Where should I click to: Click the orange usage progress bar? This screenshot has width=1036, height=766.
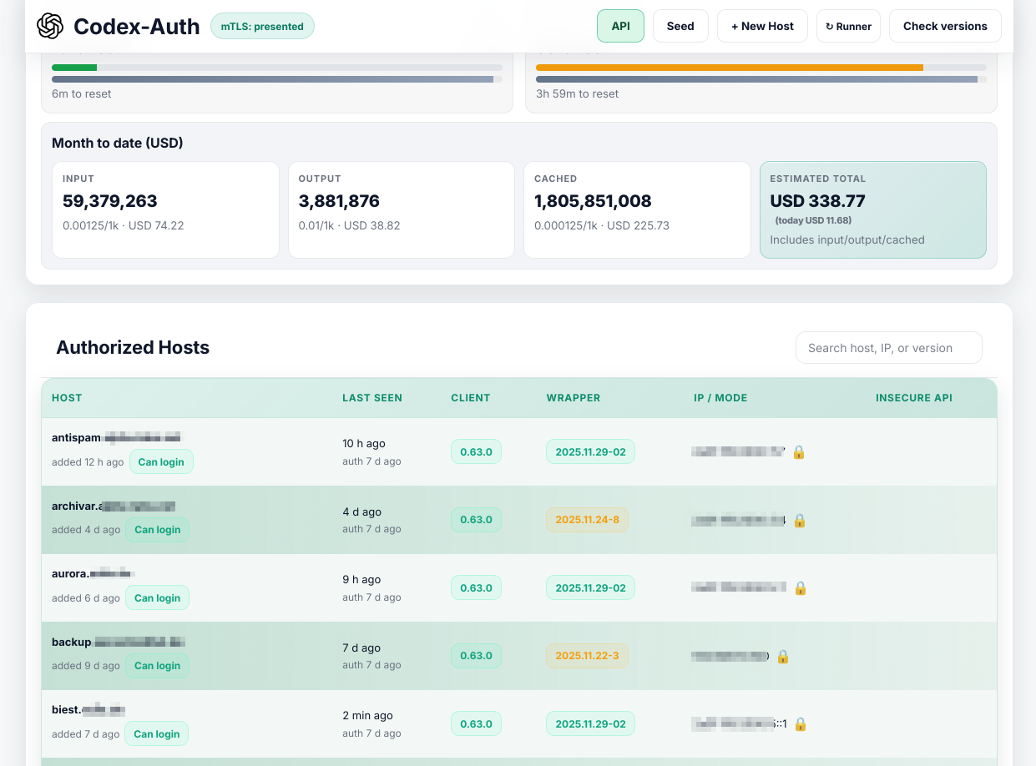click(729, 67)
